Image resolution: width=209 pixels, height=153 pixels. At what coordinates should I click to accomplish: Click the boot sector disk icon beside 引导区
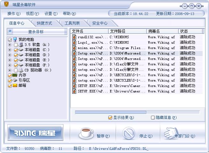(x=15, y=80)
